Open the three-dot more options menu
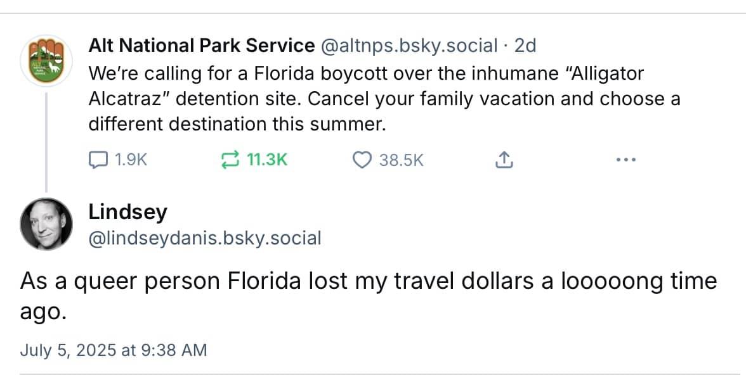 (625, 160)
